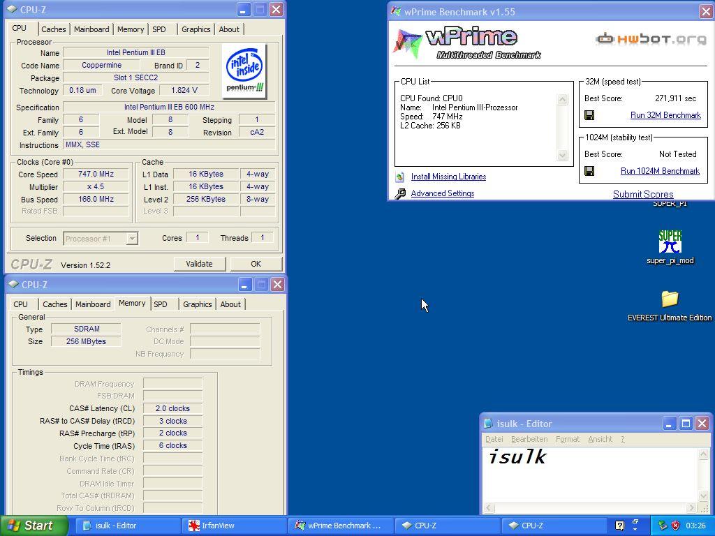Open Memory tab in top CPU-Z window
Screen dimensions: 715x536
(131, 29)
